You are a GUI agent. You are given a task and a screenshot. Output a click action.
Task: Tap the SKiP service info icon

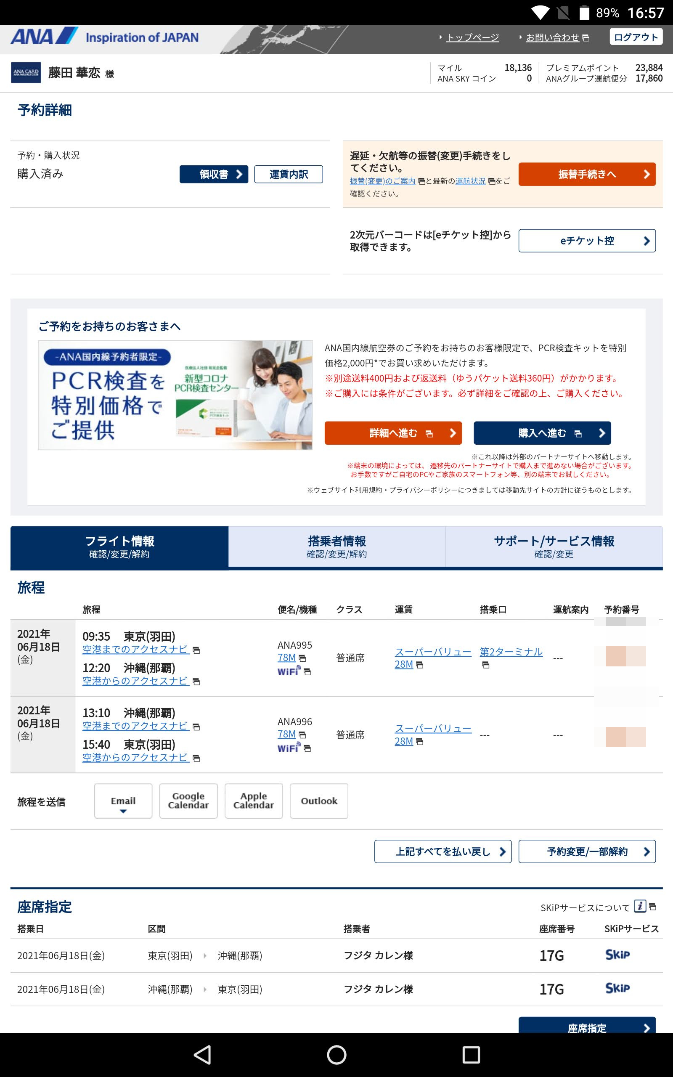pyautogui.click(x=640, y=906)
